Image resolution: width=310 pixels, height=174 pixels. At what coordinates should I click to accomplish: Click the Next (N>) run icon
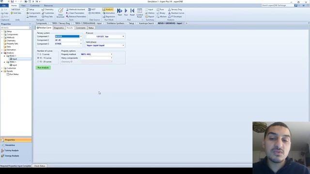[120, 12]
